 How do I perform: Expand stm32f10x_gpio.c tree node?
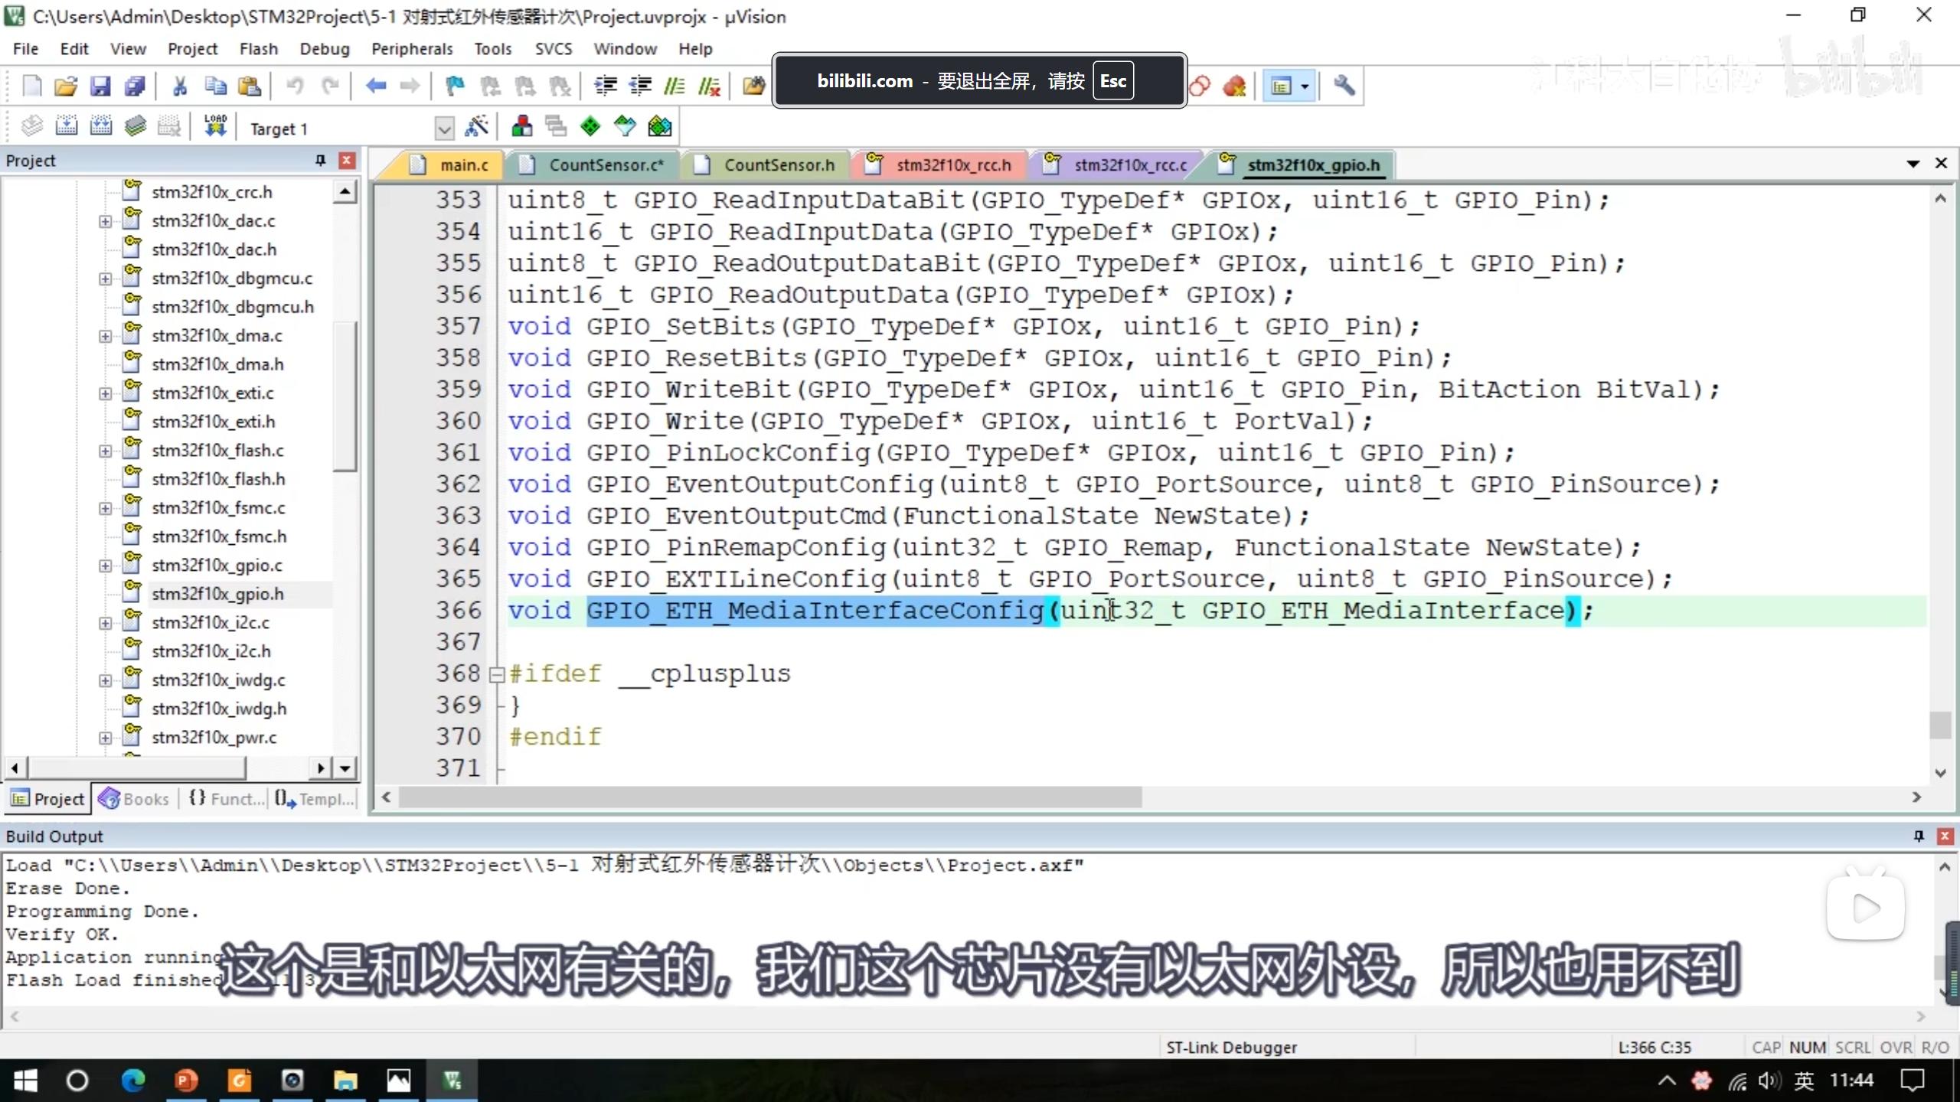[105, 566]
